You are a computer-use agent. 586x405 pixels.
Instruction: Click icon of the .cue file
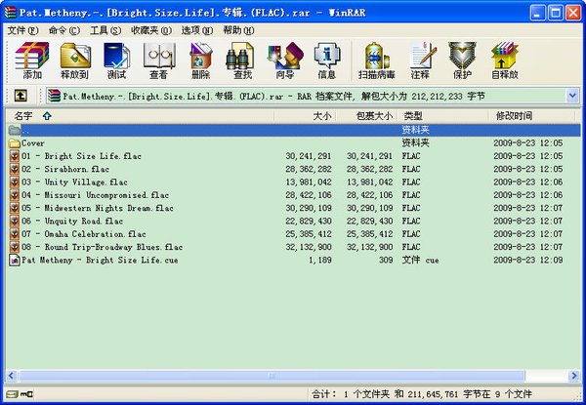(x=15, y=261)
